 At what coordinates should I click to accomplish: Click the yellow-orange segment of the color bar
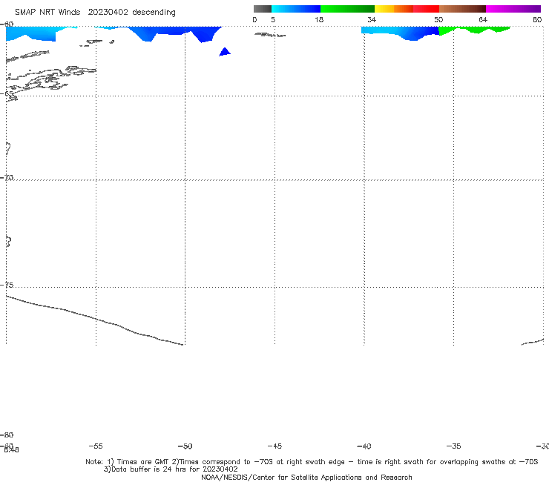[393, 9]
